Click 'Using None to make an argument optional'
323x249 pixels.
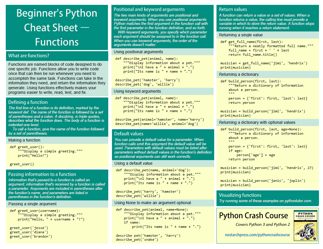(x=152, y=203)
